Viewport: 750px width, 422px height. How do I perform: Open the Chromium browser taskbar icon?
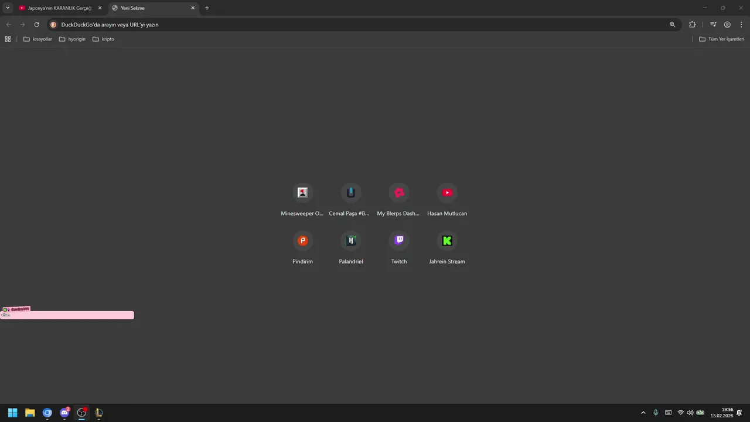point(47,413)
